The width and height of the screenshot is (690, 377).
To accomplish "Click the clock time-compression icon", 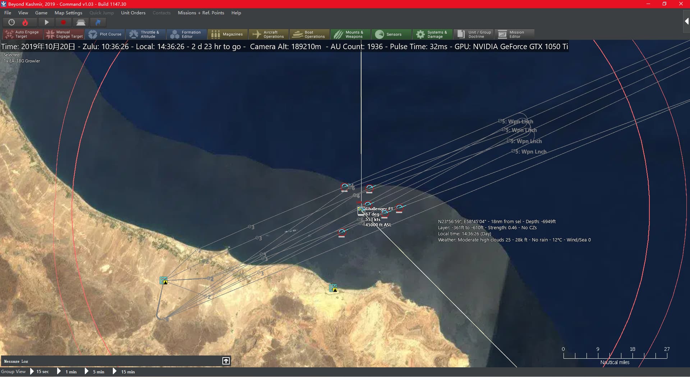I will 11,22.
